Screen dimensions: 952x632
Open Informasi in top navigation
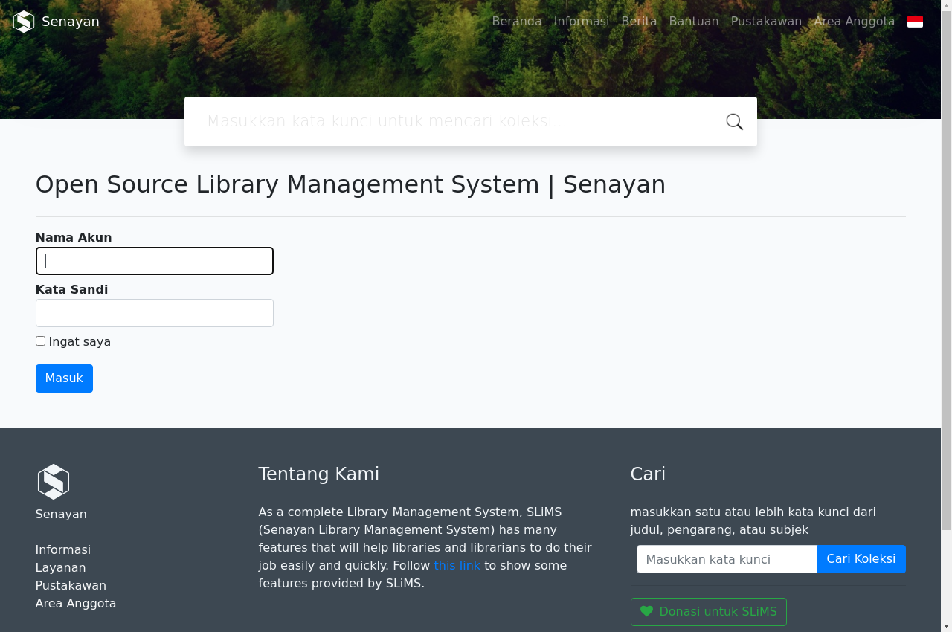click(582, 22)
